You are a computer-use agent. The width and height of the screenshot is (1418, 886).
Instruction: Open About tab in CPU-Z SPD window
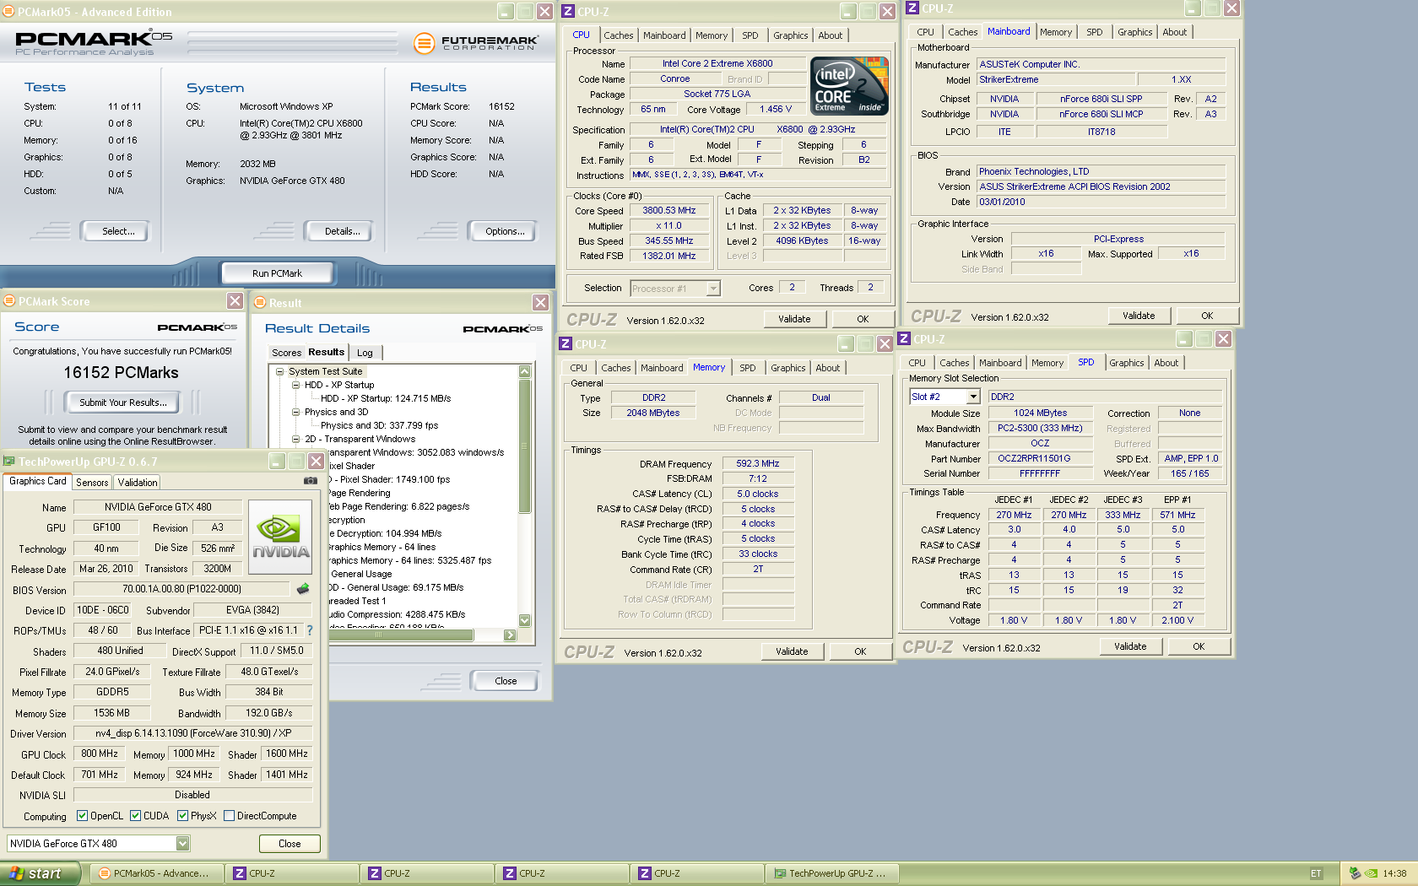coord(1166,363)
